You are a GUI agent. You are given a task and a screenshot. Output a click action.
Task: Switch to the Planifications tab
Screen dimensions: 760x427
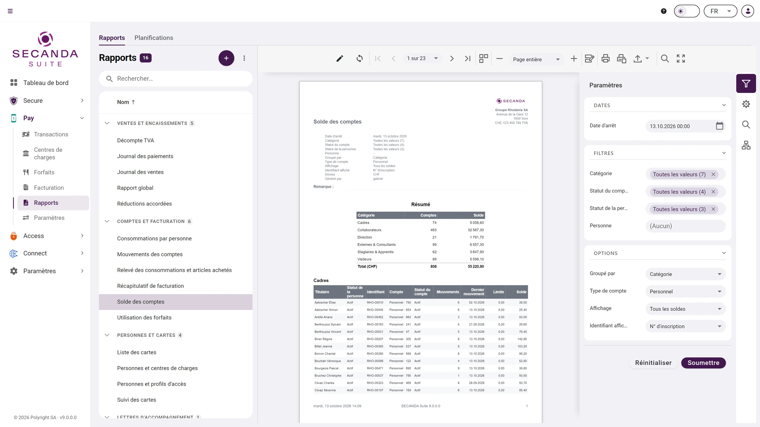(154, 38)
